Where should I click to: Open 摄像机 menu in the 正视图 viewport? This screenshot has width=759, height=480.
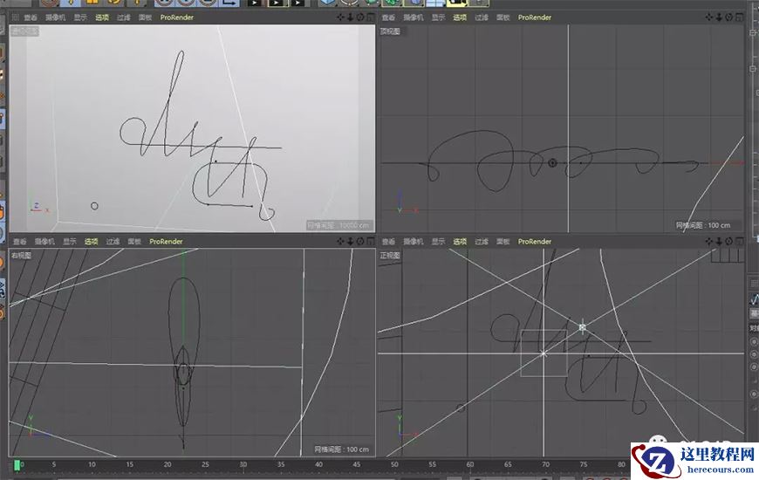[x=414, y=241]
